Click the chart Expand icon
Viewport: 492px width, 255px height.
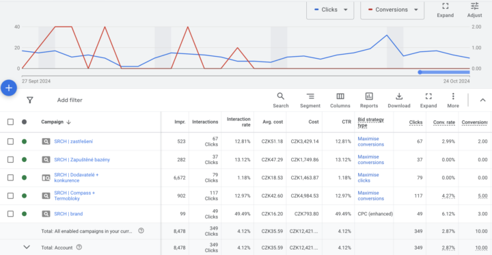point(446,6)
